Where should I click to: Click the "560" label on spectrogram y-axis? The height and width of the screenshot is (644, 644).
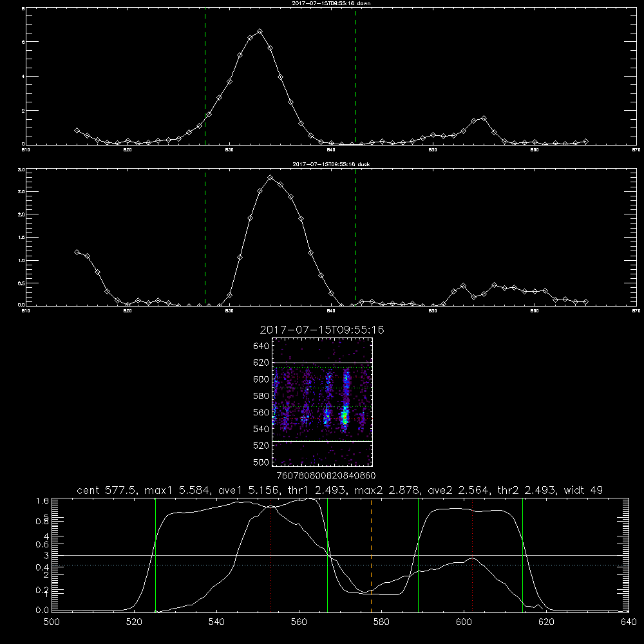tap(261, 412)
